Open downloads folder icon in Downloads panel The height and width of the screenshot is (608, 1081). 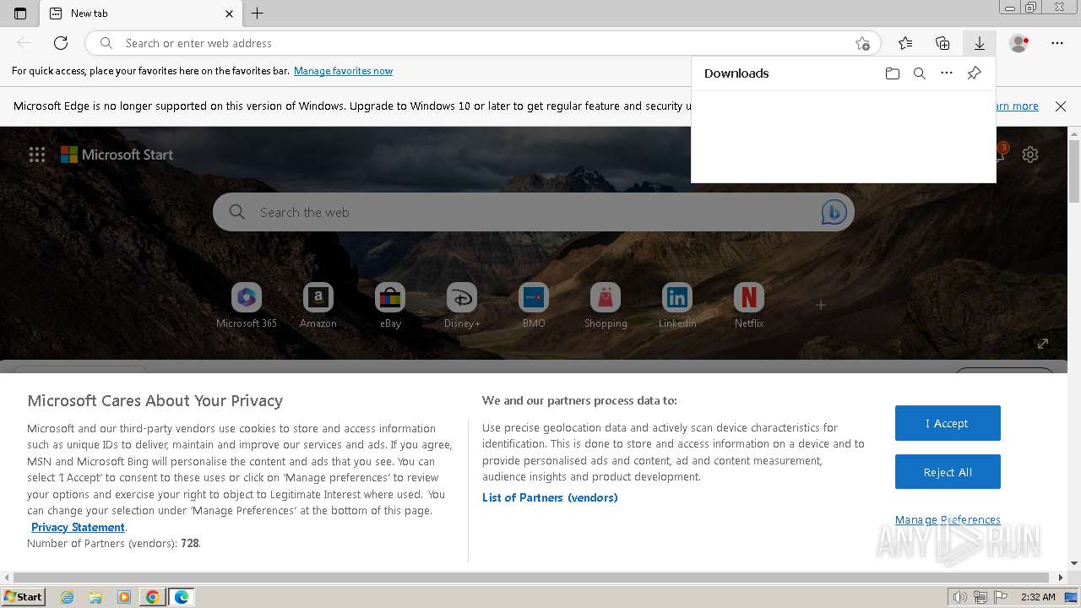tap(893, 73)
